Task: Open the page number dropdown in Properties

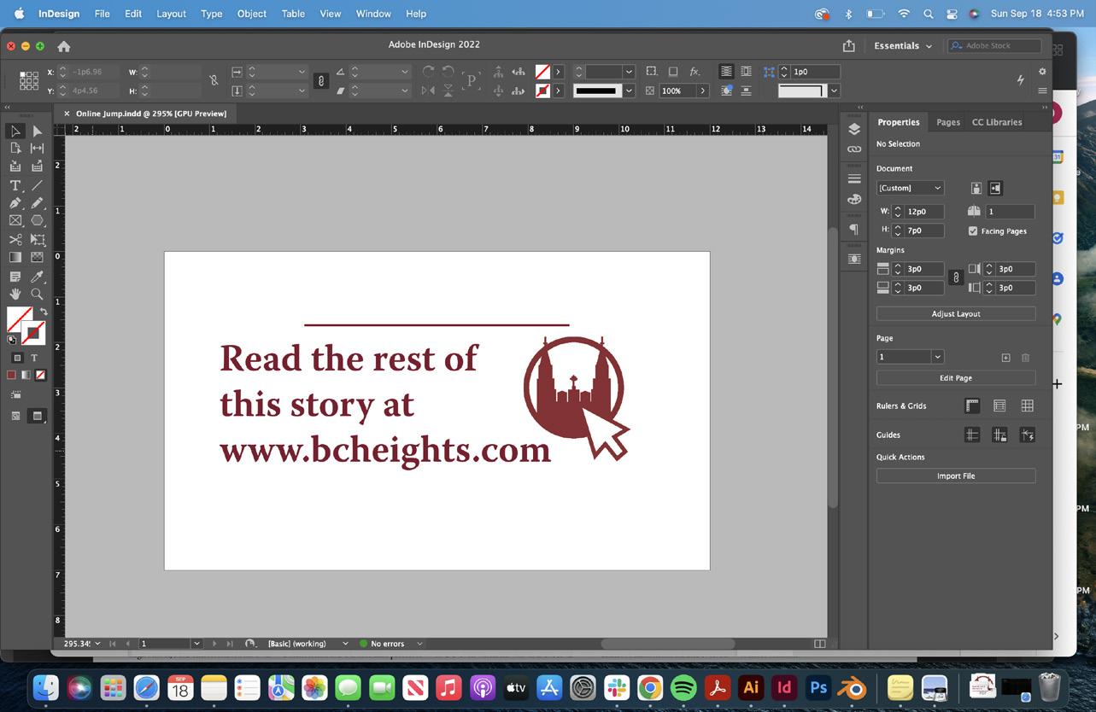Action: tap(937, 357)
